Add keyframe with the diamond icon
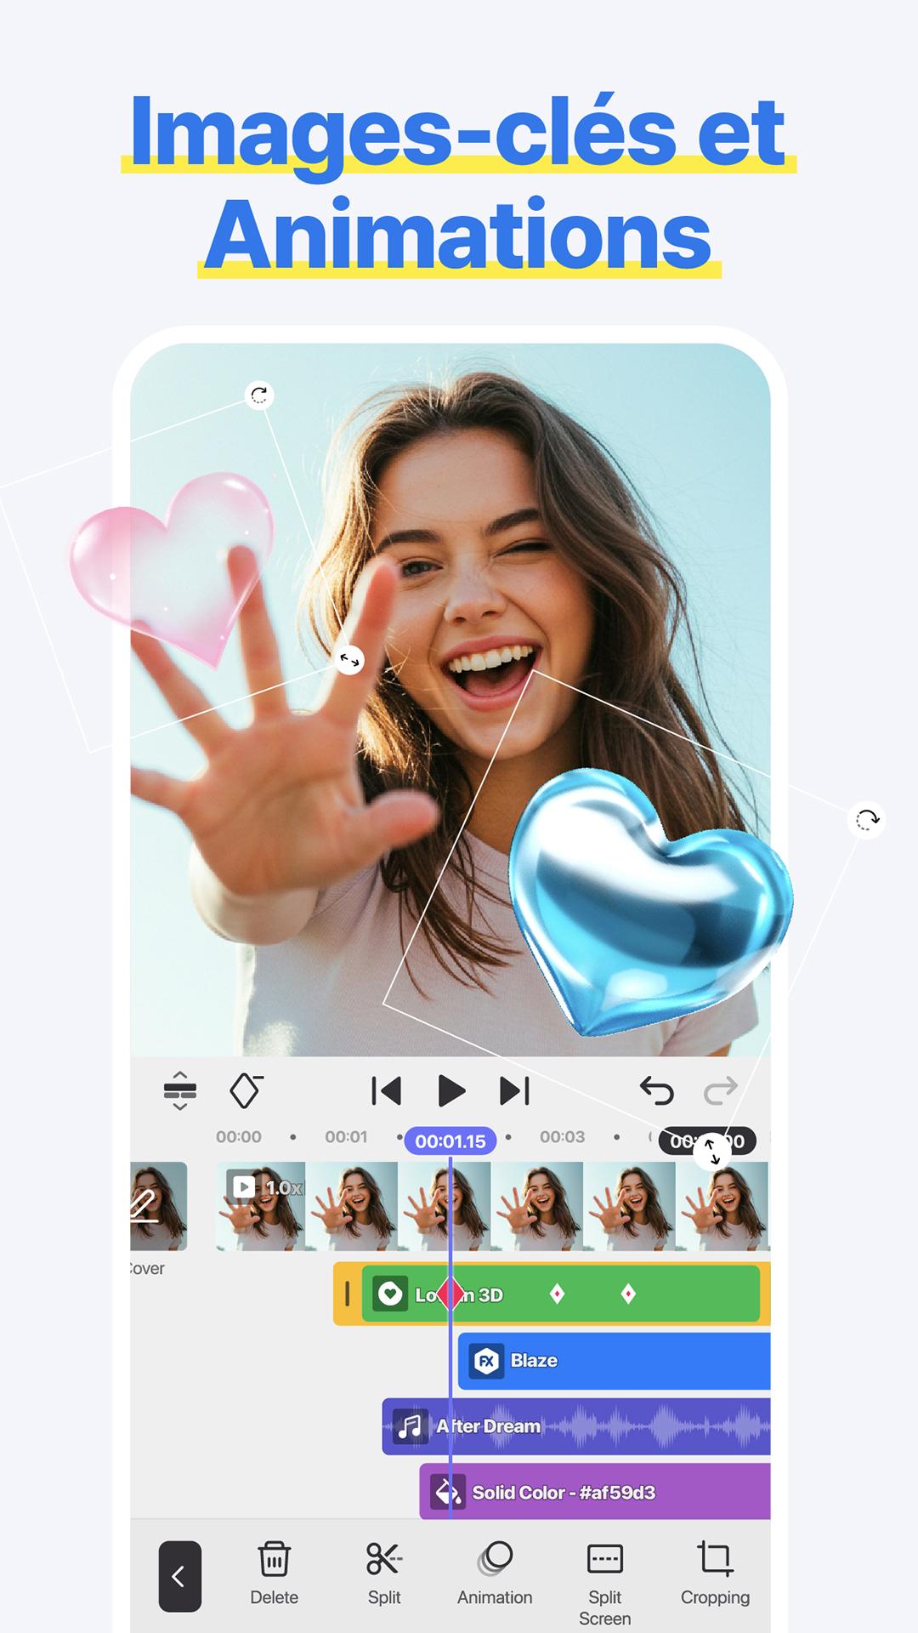 pyautogui.click(x=246, y=1090)
